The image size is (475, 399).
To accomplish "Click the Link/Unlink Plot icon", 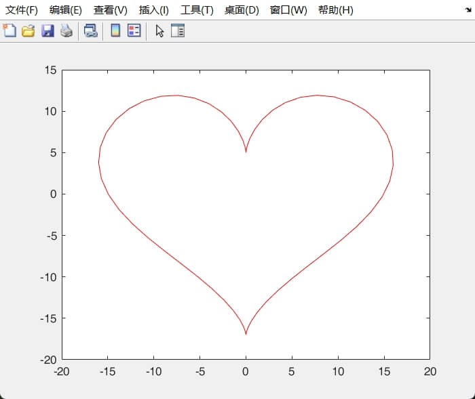I will pyautogui.click(x=90, y=30).
